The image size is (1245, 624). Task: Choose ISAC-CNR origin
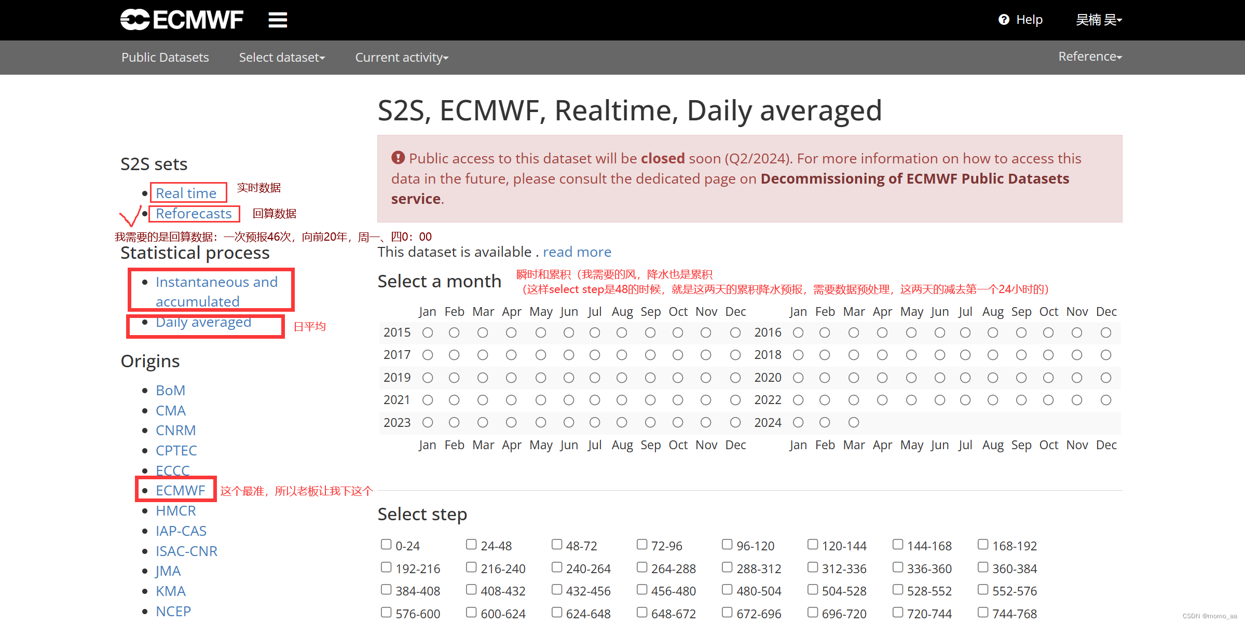(x=186, y=551)
